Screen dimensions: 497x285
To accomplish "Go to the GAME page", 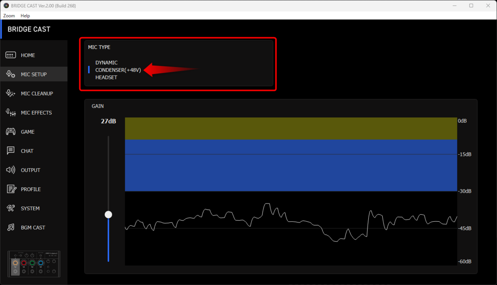I will tap(34, 132).
